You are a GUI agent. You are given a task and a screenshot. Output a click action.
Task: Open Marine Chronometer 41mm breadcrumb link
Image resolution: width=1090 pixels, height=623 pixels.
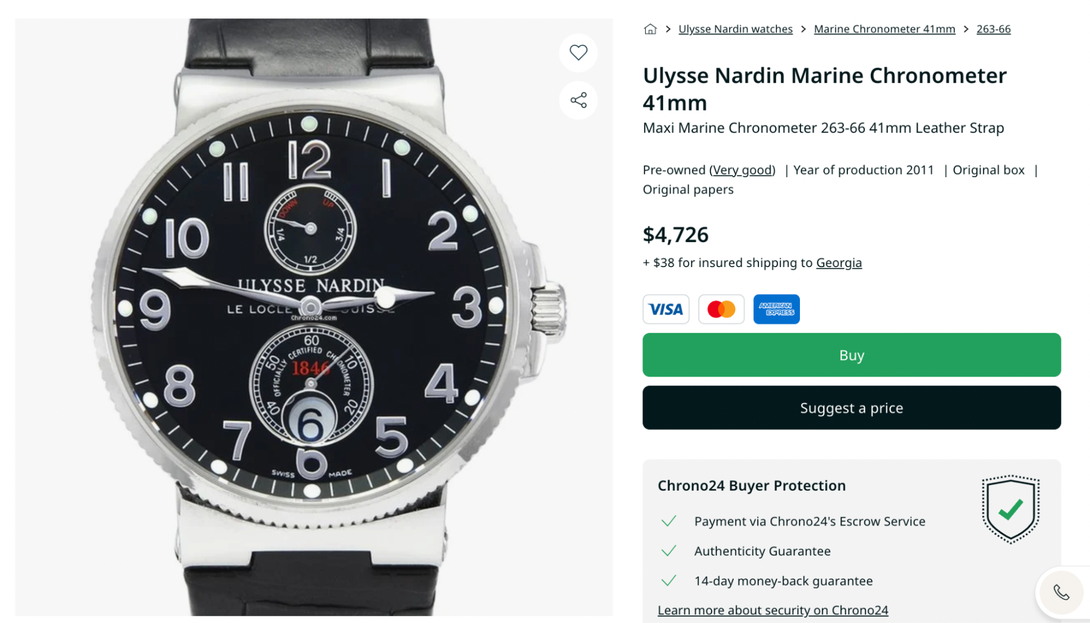pyautogui.click(x=884, y=29)
